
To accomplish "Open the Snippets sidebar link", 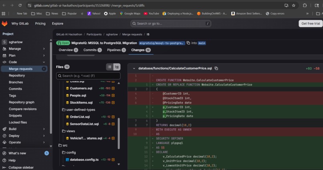I will [15, 115].
